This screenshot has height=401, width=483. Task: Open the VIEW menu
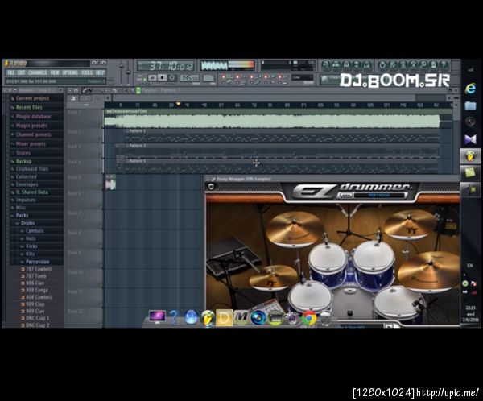(x=55, y=72)
